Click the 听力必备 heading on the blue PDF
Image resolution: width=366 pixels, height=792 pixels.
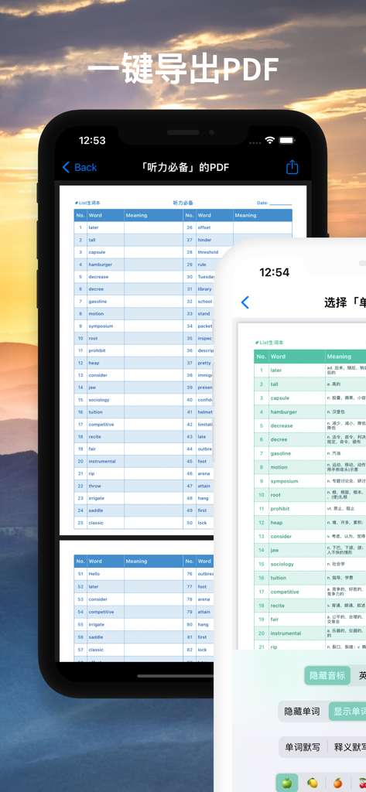click(x=183, y=203)
